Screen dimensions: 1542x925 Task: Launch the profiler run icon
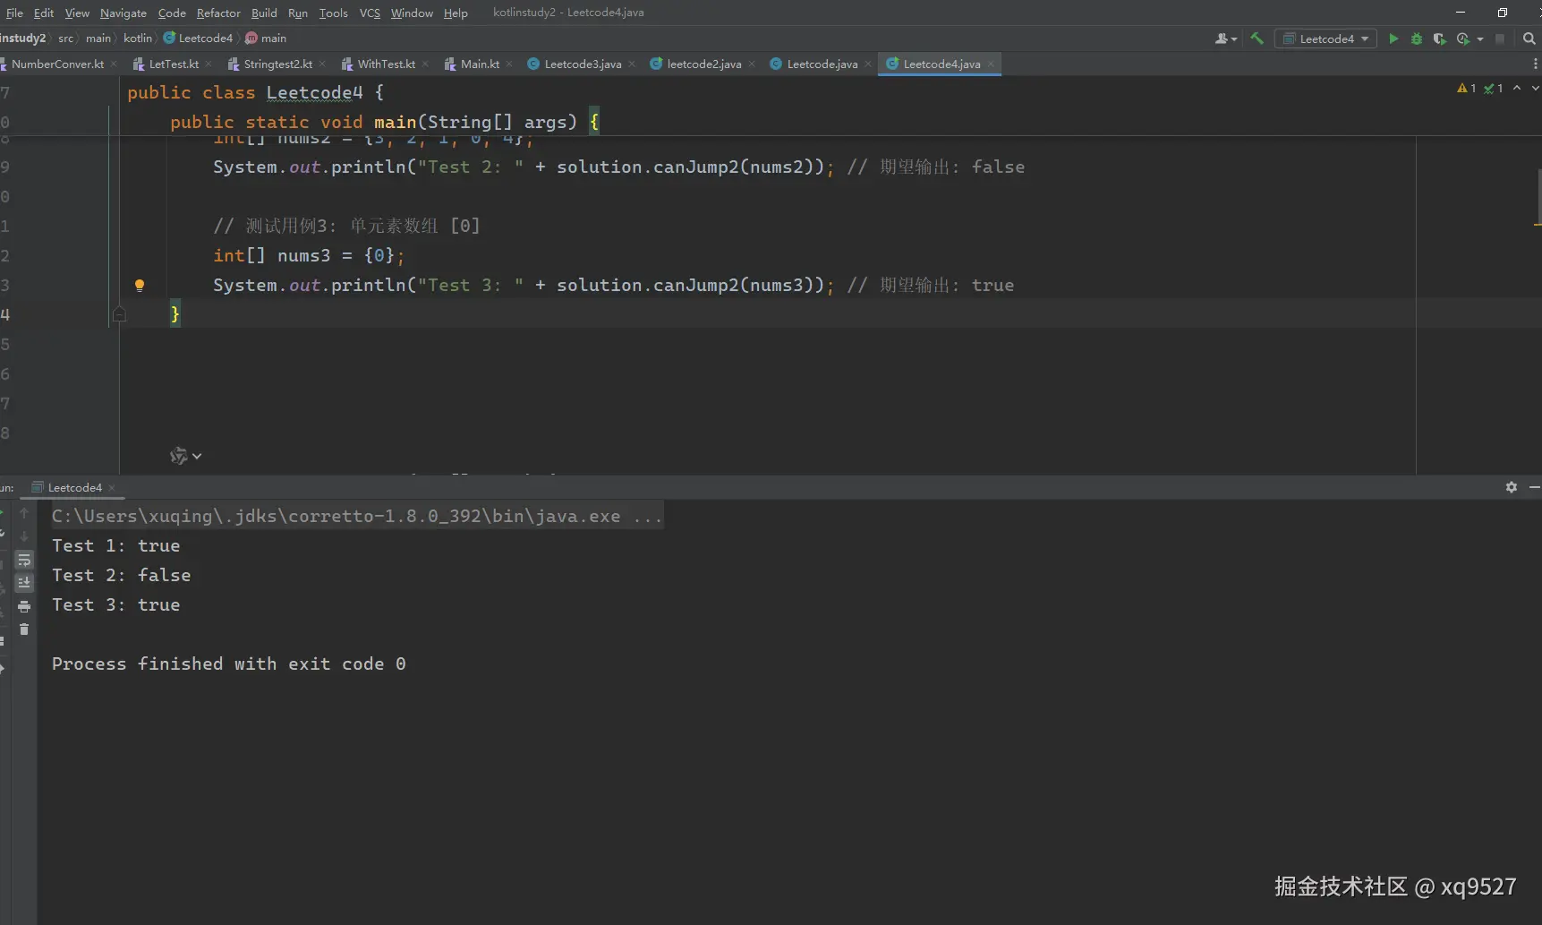[x=1462, y=39]
